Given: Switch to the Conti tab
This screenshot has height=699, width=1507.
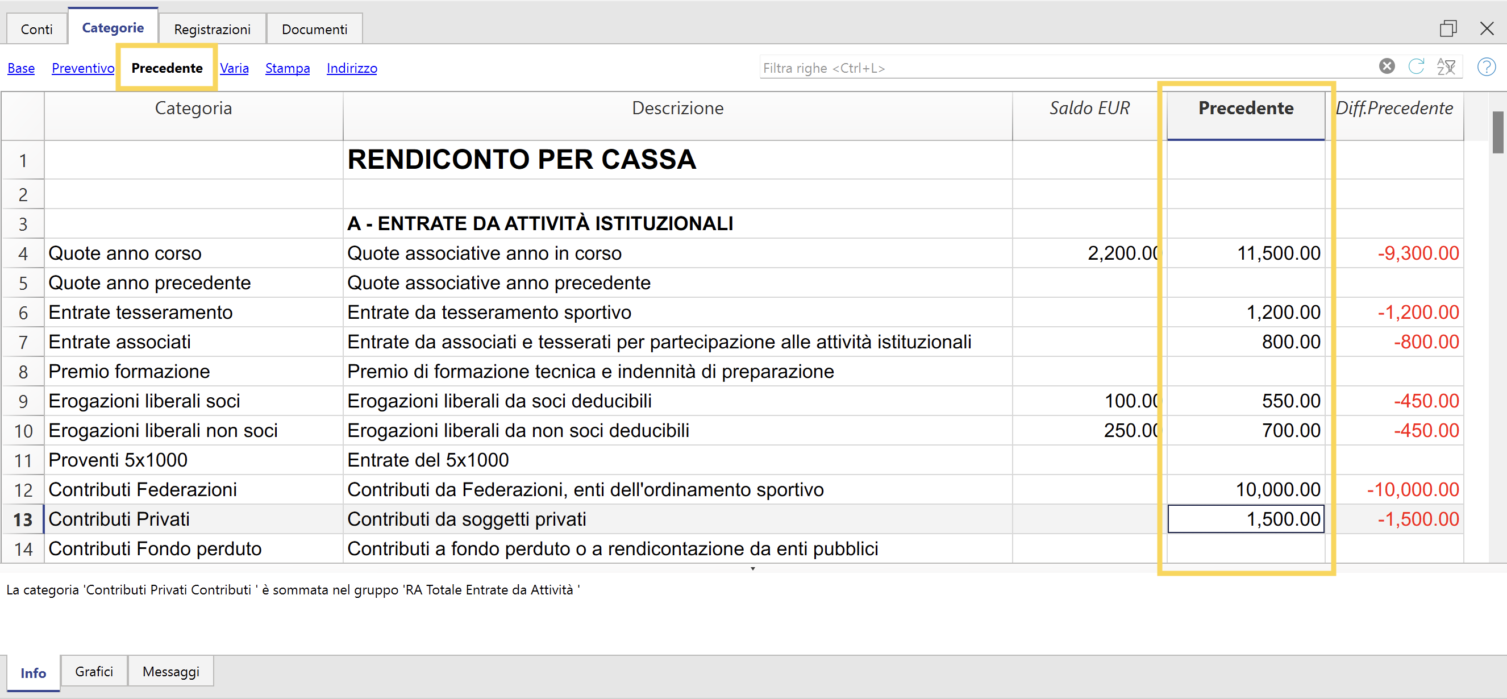Looking at the screenshot, I should 36,29.
